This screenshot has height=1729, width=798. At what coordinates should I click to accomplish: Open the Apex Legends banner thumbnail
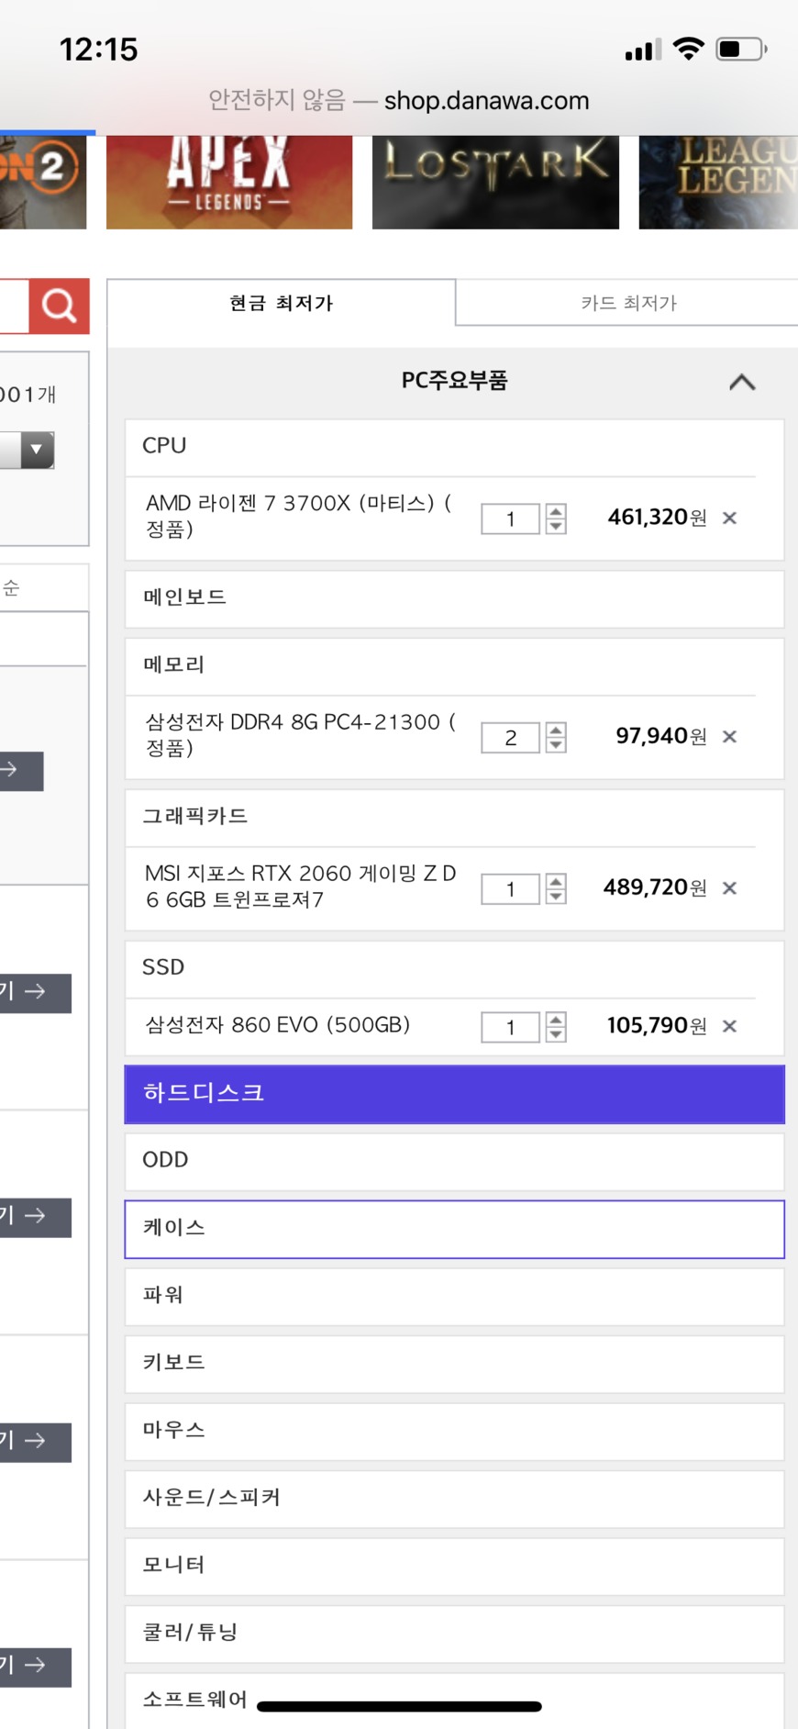(x=229, y=182)
